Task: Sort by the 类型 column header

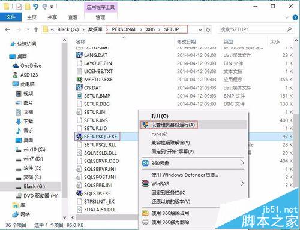Action: (x=228, y=41)
